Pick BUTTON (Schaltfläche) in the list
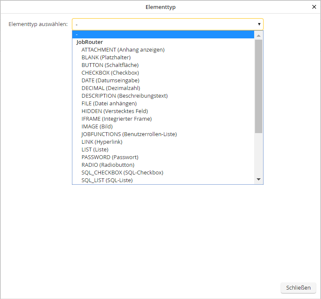Image resolution: width=321 pixels, height=299 pixels. tap(110, 65)
